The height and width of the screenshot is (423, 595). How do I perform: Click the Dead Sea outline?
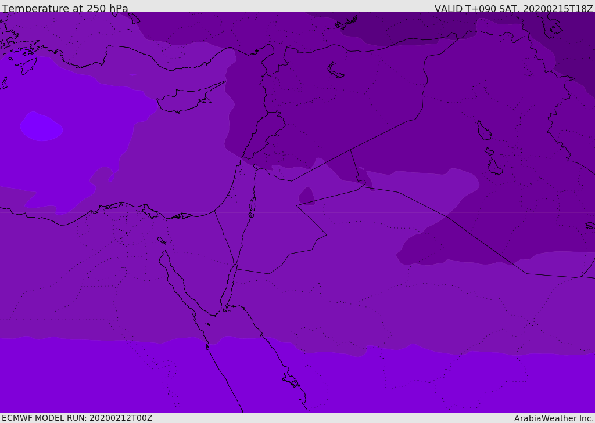click(252, 204)
